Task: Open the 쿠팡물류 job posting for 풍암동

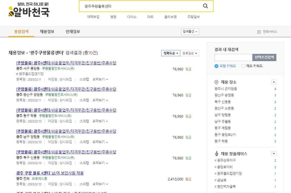Action: coord(66,63)
